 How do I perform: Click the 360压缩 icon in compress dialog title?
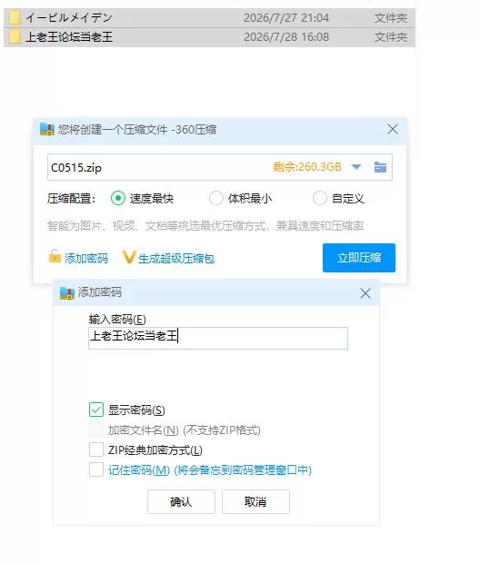pyautogui.click(x=47, y=129)
